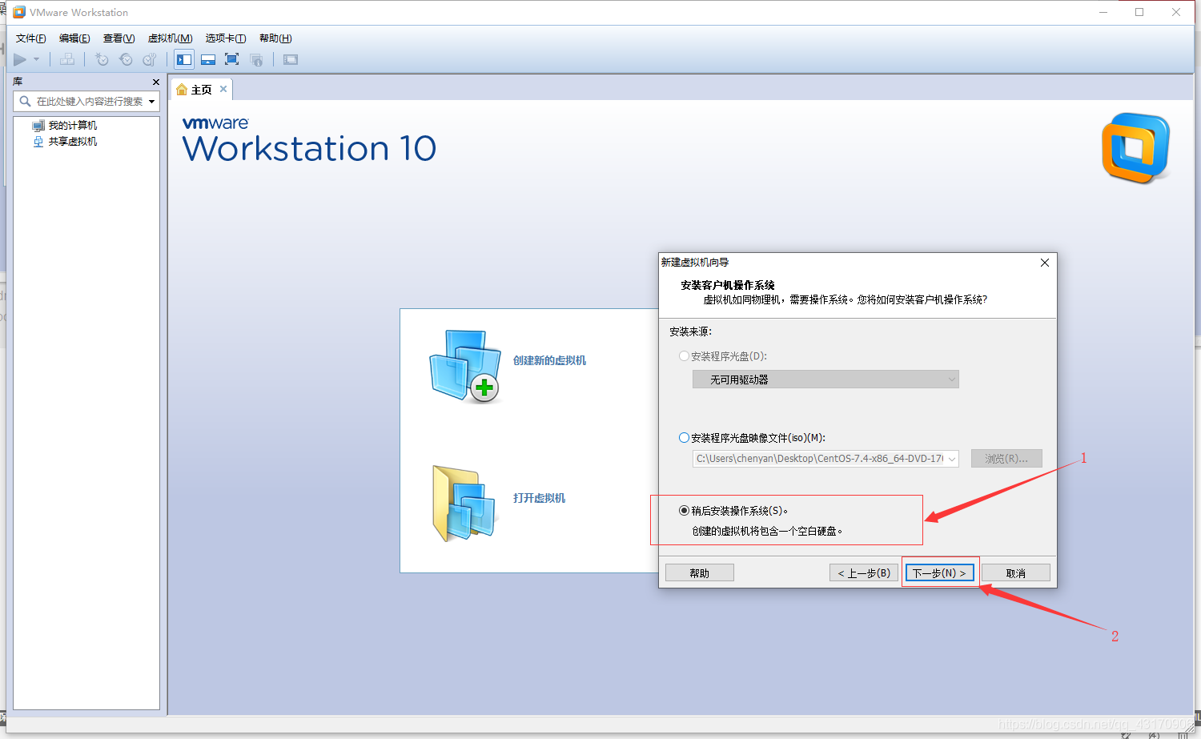The image size is (1201, 739).
Task: Click the Take Snapshot toolbar icon
Action: coord(102,59)
